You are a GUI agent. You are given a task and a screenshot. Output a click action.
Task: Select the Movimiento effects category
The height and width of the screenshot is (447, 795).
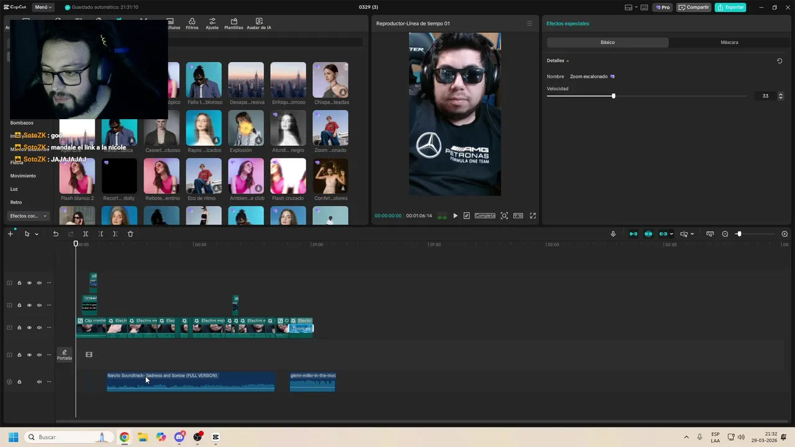pyautogui.click(x=23, y=176)
